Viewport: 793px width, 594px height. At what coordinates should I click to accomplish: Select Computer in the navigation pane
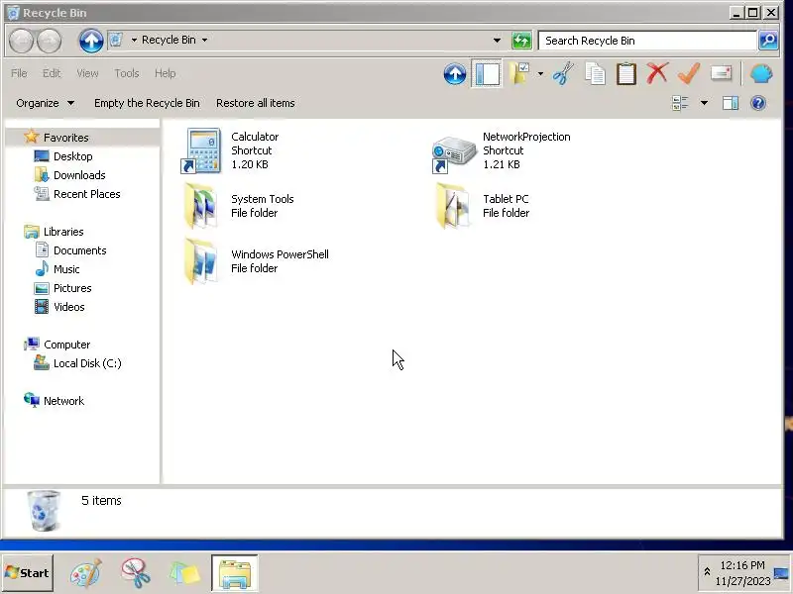[x=66, y=345]
